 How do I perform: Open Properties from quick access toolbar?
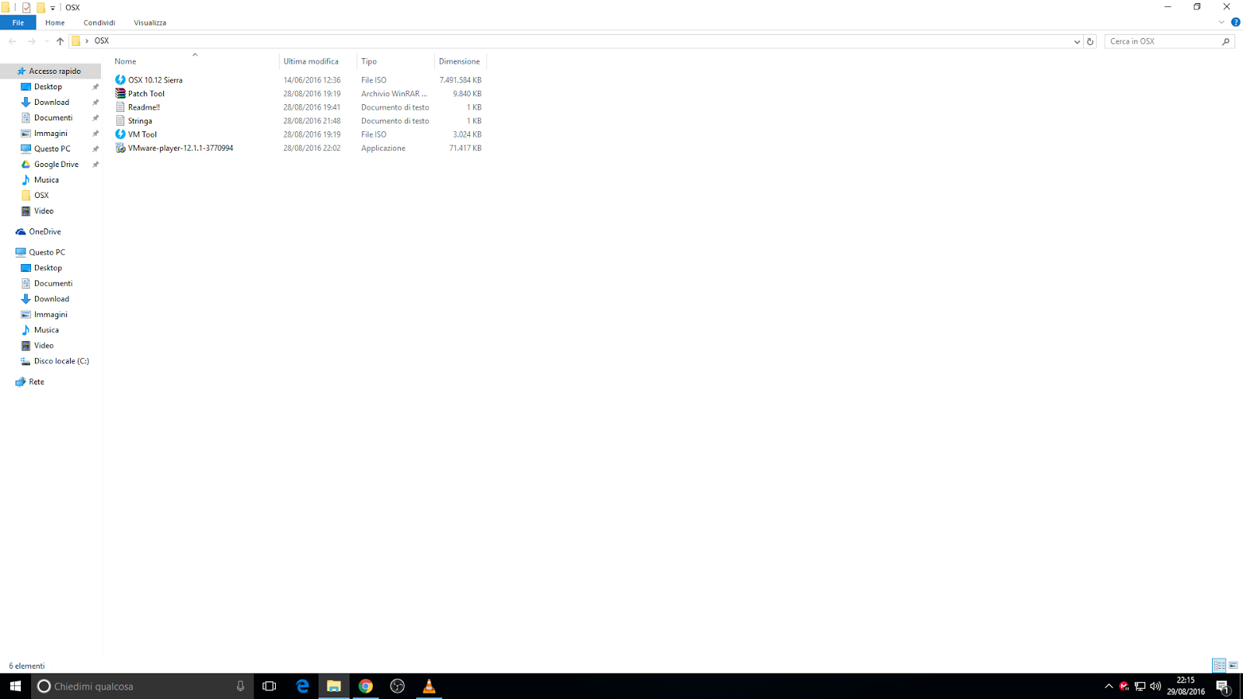coord(26,8)
